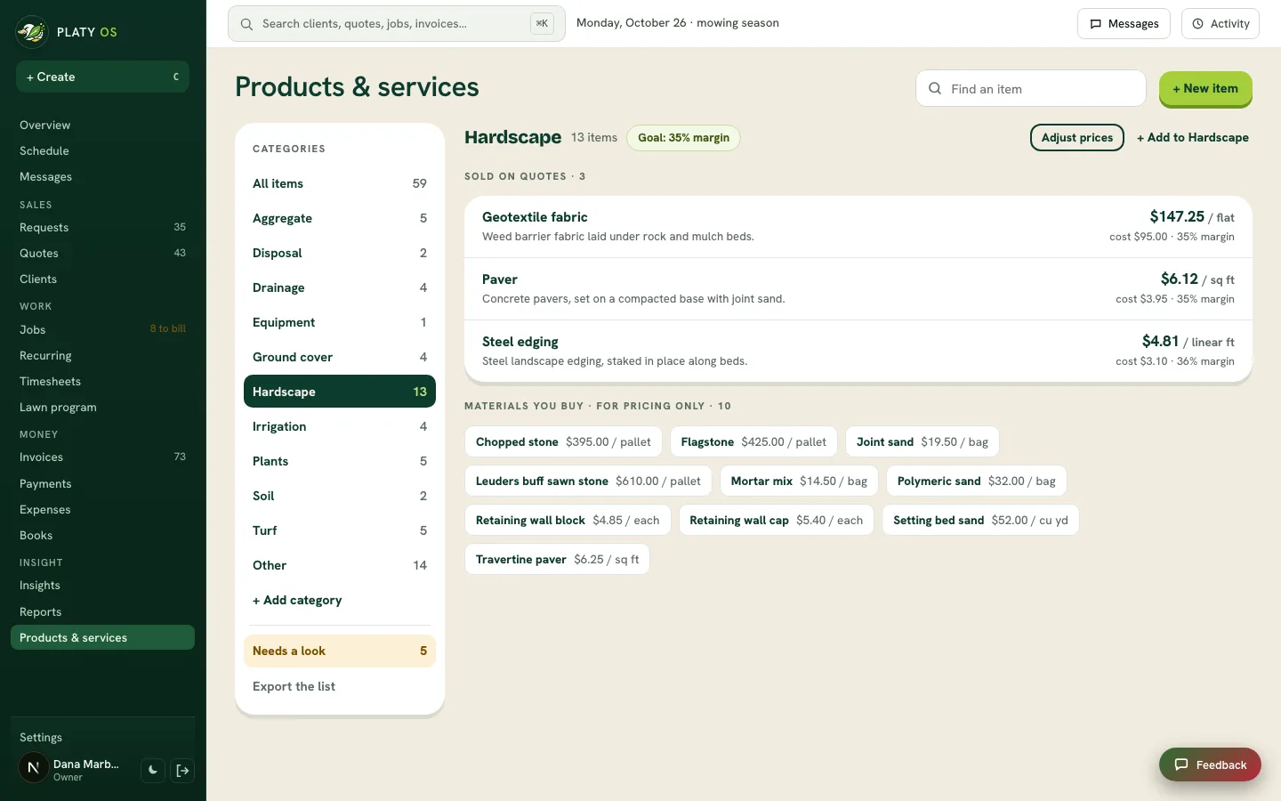
Task: Open Settings in the sidebar
Action: (x=102, y=738)
